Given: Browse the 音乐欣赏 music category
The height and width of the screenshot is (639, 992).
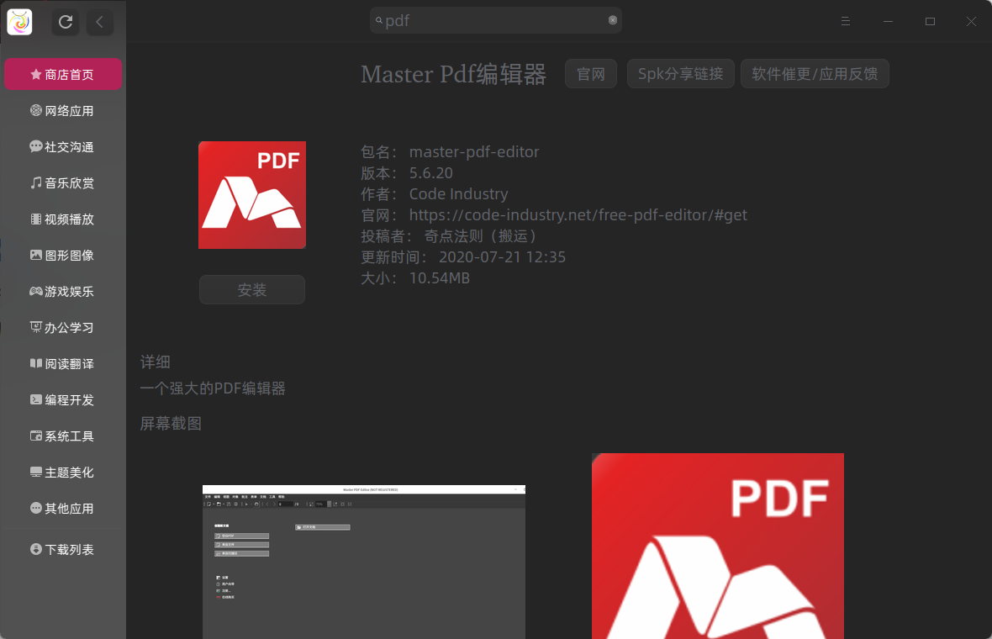Looking at the screenshot, I should pyautogui.click(x=63, y=182).
